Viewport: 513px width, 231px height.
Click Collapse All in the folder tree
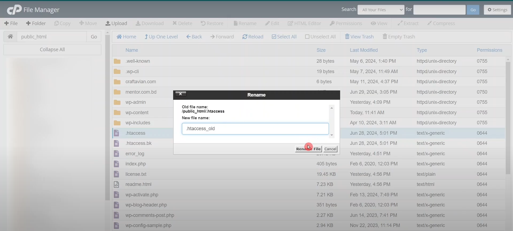(x=52, y=50)
